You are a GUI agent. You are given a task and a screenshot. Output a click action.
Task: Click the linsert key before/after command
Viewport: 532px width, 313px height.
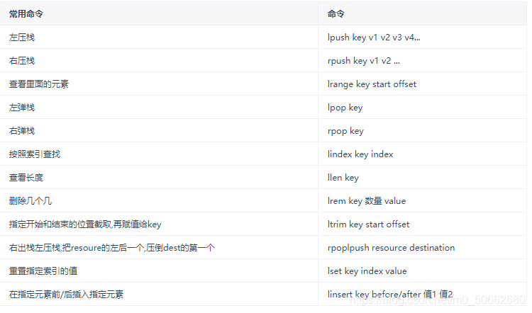point(390,295)
